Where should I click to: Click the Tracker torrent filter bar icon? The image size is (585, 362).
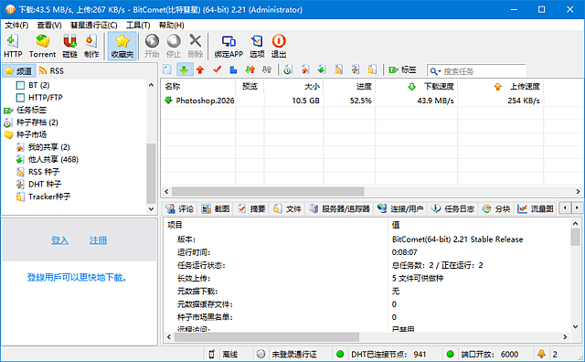[372, 69]
